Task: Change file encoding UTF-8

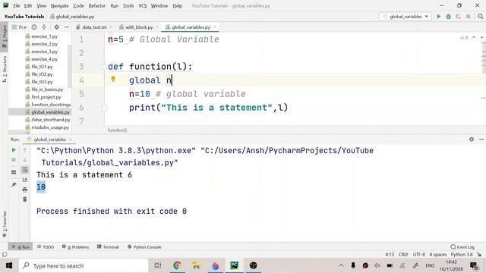Action: [418, 255]
